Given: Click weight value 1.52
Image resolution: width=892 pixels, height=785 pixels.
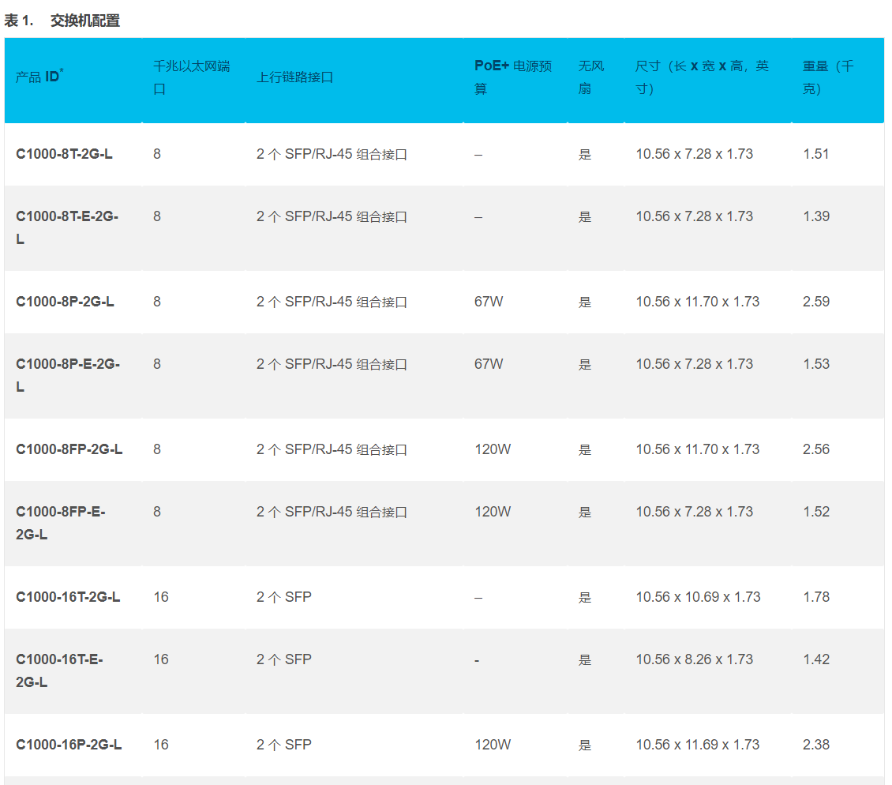Looking at the screenshot, I should pyautogui.click(x=816, y=512).
